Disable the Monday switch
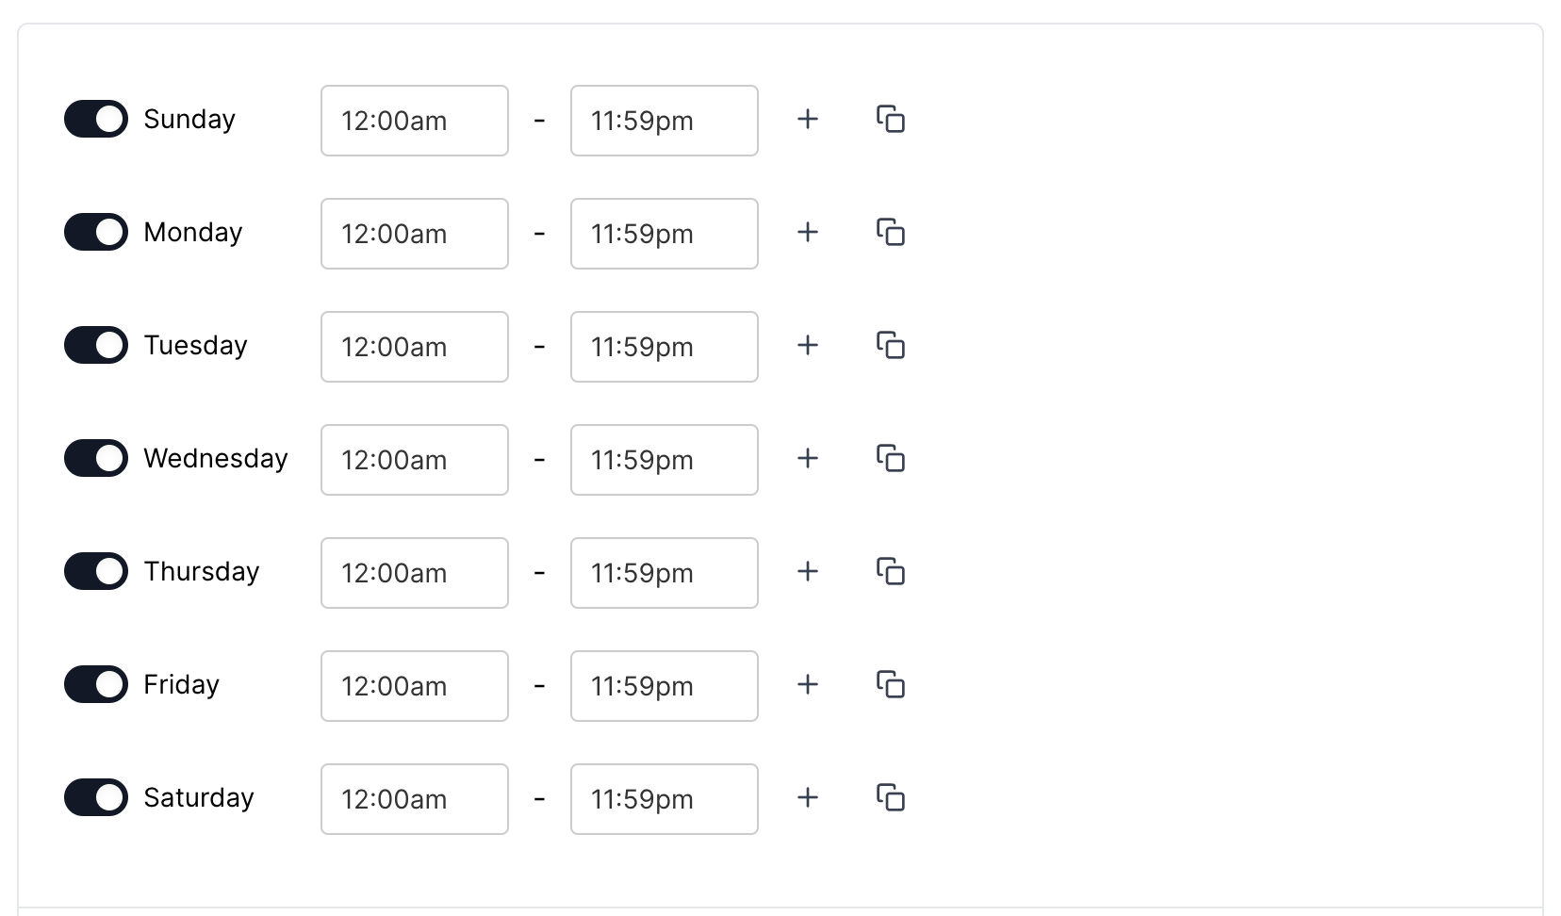This screenshot has height=916, width=1561. (95, 232)
